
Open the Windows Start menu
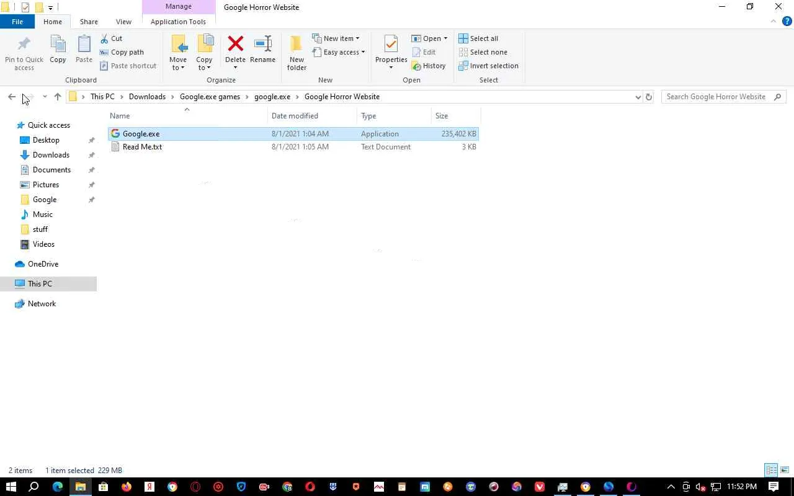pos(11,487)
